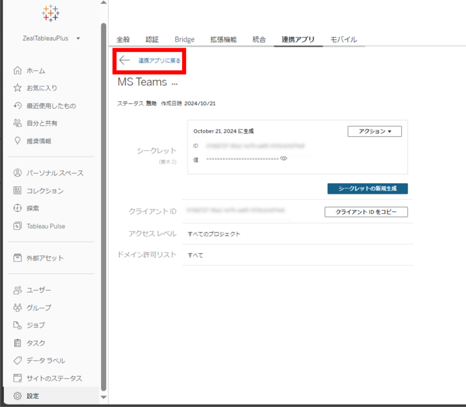Click the sidebar vertical scrollbar thumb
Image resolution: width=466 pixels, height=407 pixels.
coord(104,207)
